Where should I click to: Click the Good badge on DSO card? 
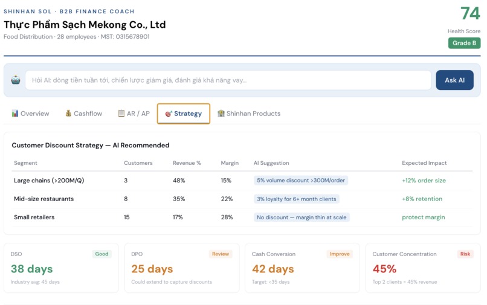tap(102, 254)
